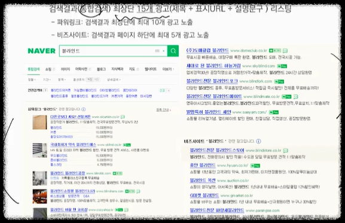345x223 pixels.
Task: Click N Pay badge beside sblind.co.kr
Action: 127,145
